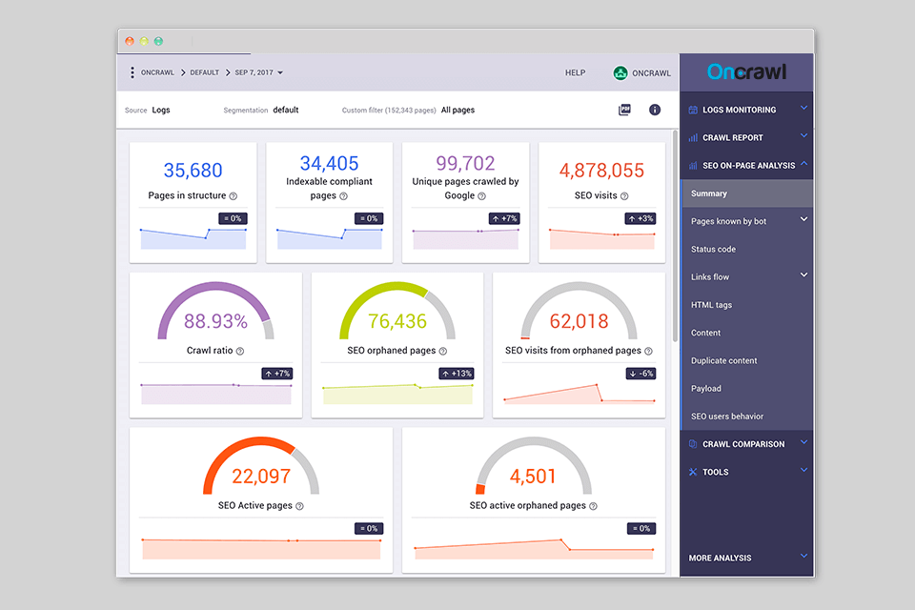Change Segmentation set to default
Screen dimensions: 915x610
coord(286,110)
